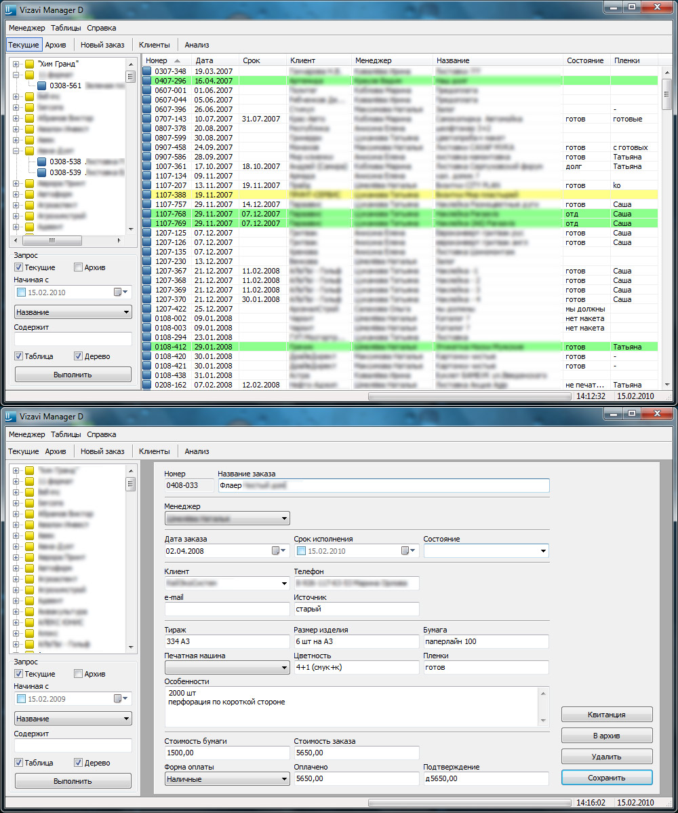Click the document icon beside tree item 0308-561

coord(42,86)
